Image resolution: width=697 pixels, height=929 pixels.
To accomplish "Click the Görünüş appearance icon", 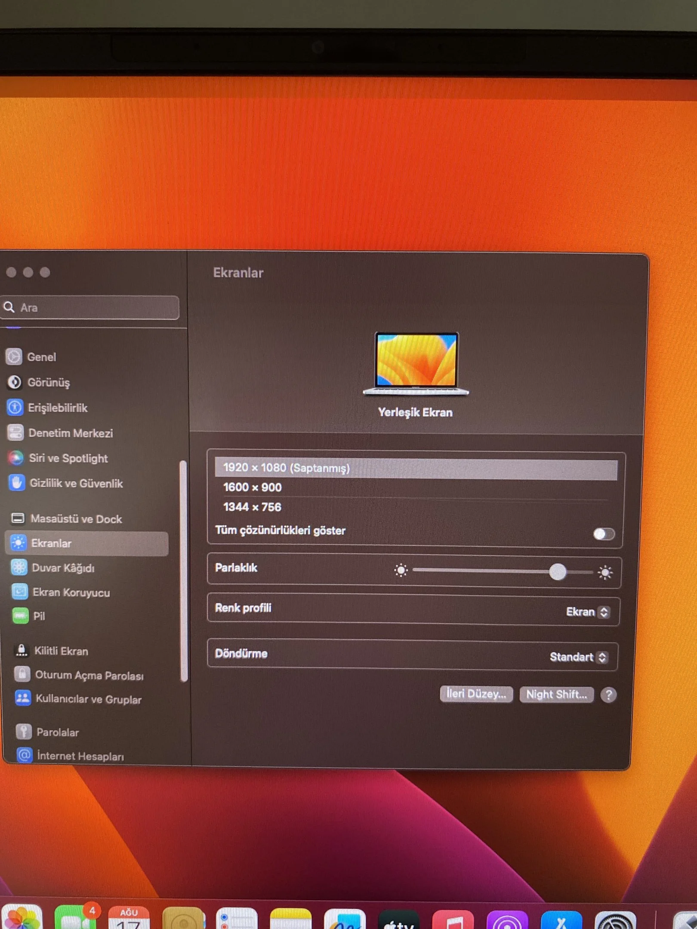I will pyautogui.click(x=14, y=382).
